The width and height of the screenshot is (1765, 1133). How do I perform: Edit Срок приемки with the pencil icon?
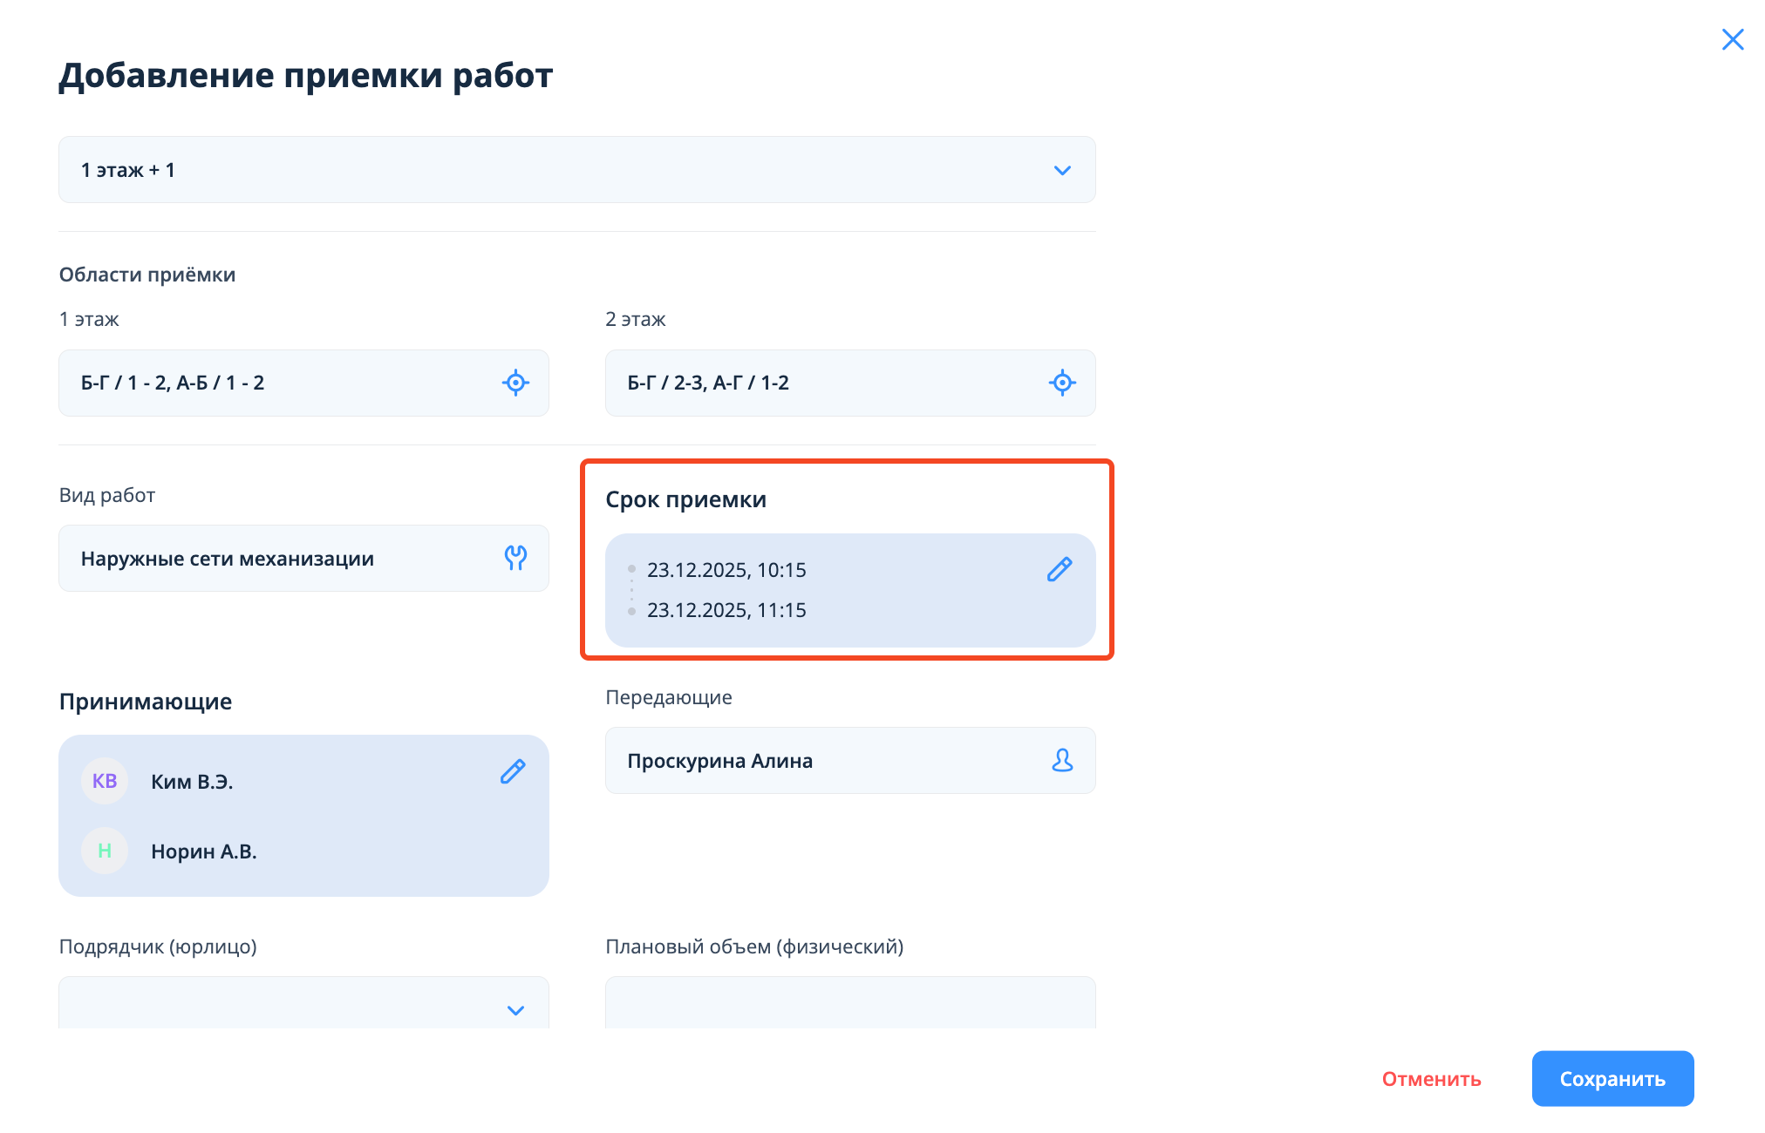click(x=1060, y=569)
